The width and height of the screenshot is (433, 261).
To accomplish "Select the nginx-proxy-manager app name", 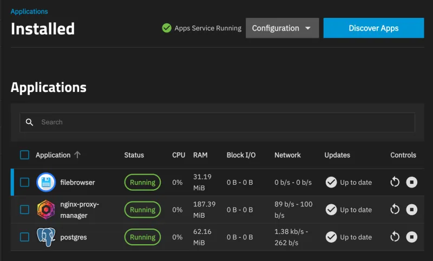I will (x=80, y=210).
